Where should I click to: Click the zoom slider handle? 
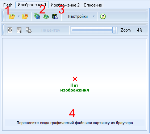114,30
